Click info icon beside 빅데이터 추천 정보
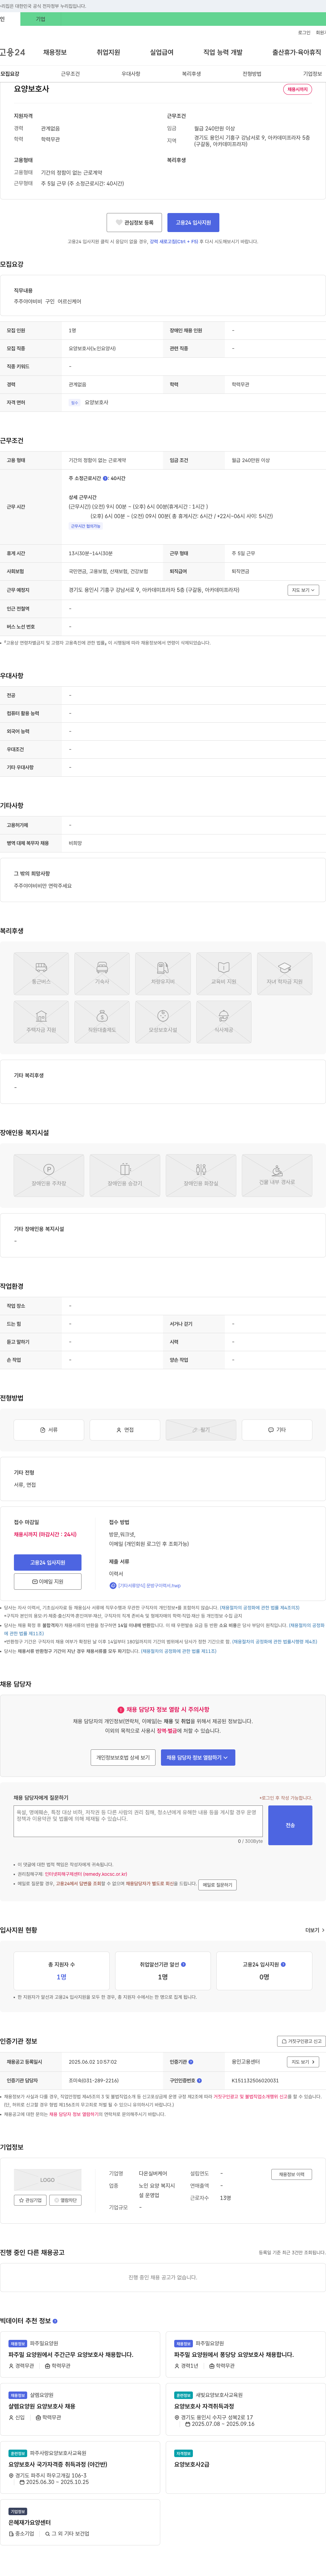Viewport: 326px width, 2576px height. point(55,2321)
